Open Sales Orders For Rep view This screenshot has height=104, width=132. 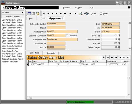click(x=10, y=51)
